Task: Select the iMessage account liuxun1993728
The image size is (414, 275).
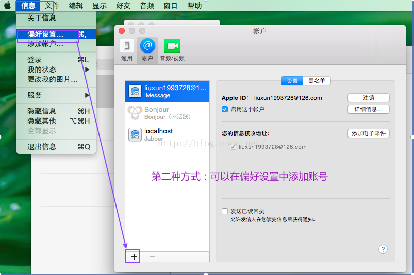Action: 167,92
